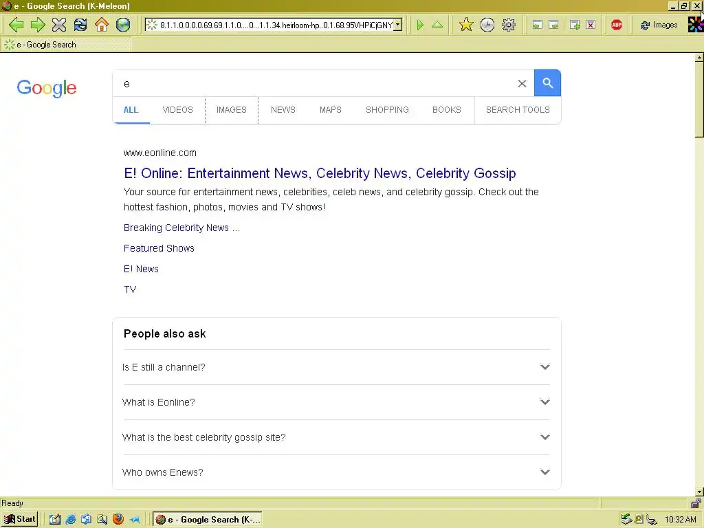This screenshot has width=704, height=528.
Task: Go forward with the green right arrow
Action: point(38,25)
